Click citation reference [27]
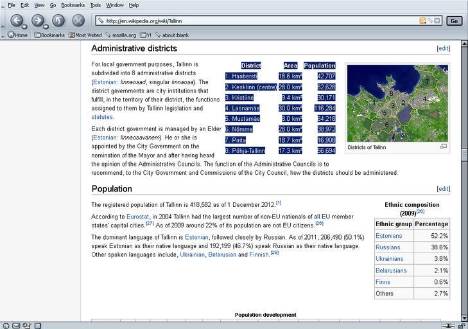This screenshot has width=468, height=329. 150,223
